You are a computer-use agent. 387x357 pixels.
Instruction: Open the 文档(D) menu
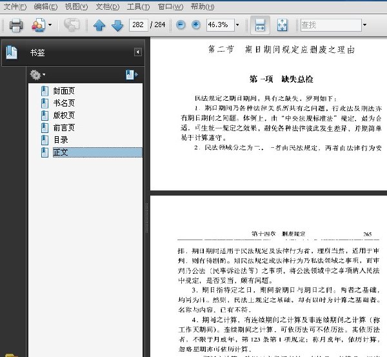coord(107,6)
